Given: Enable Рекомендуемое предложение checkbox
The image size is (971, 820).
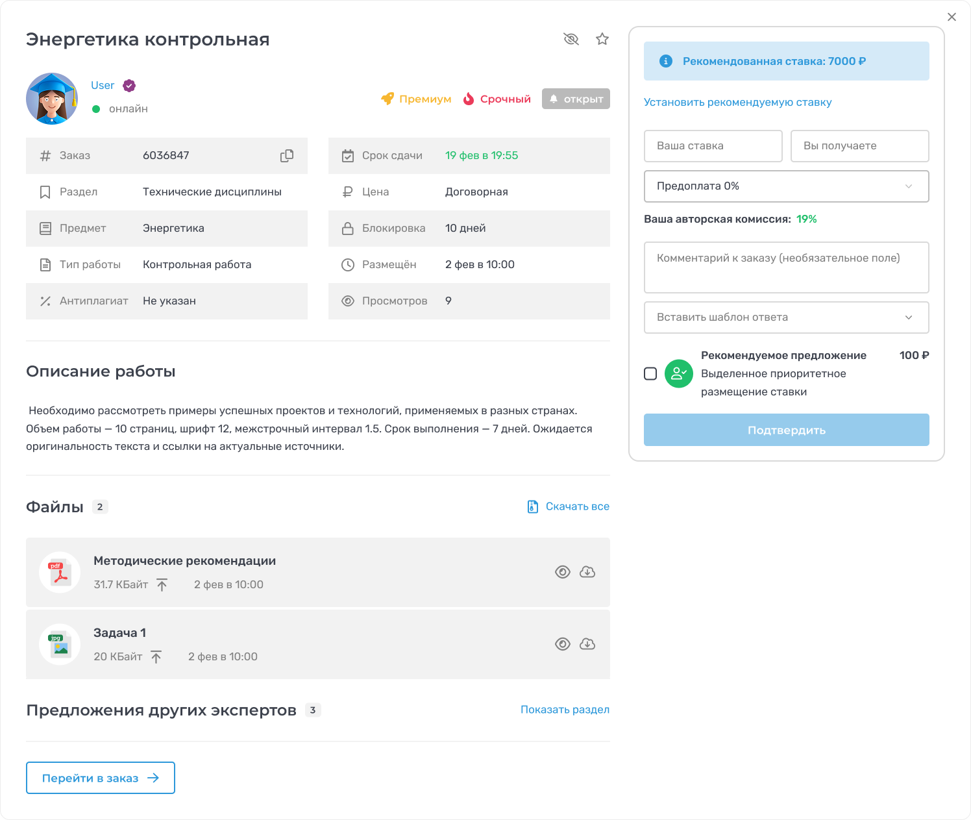Looking at the screenshot, I should coord(650,374).
